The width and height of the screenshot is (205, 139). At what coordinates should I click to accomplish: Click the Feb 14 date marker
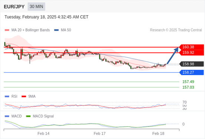[43, 133]
